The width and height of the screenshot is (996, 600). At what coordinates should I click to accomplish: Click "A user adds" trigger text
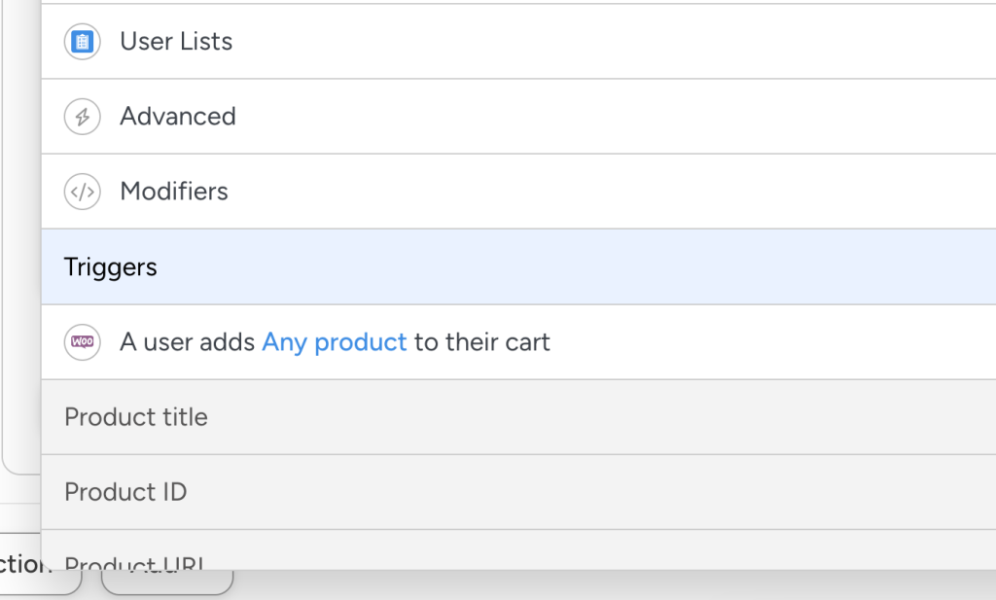click(188, 342)
